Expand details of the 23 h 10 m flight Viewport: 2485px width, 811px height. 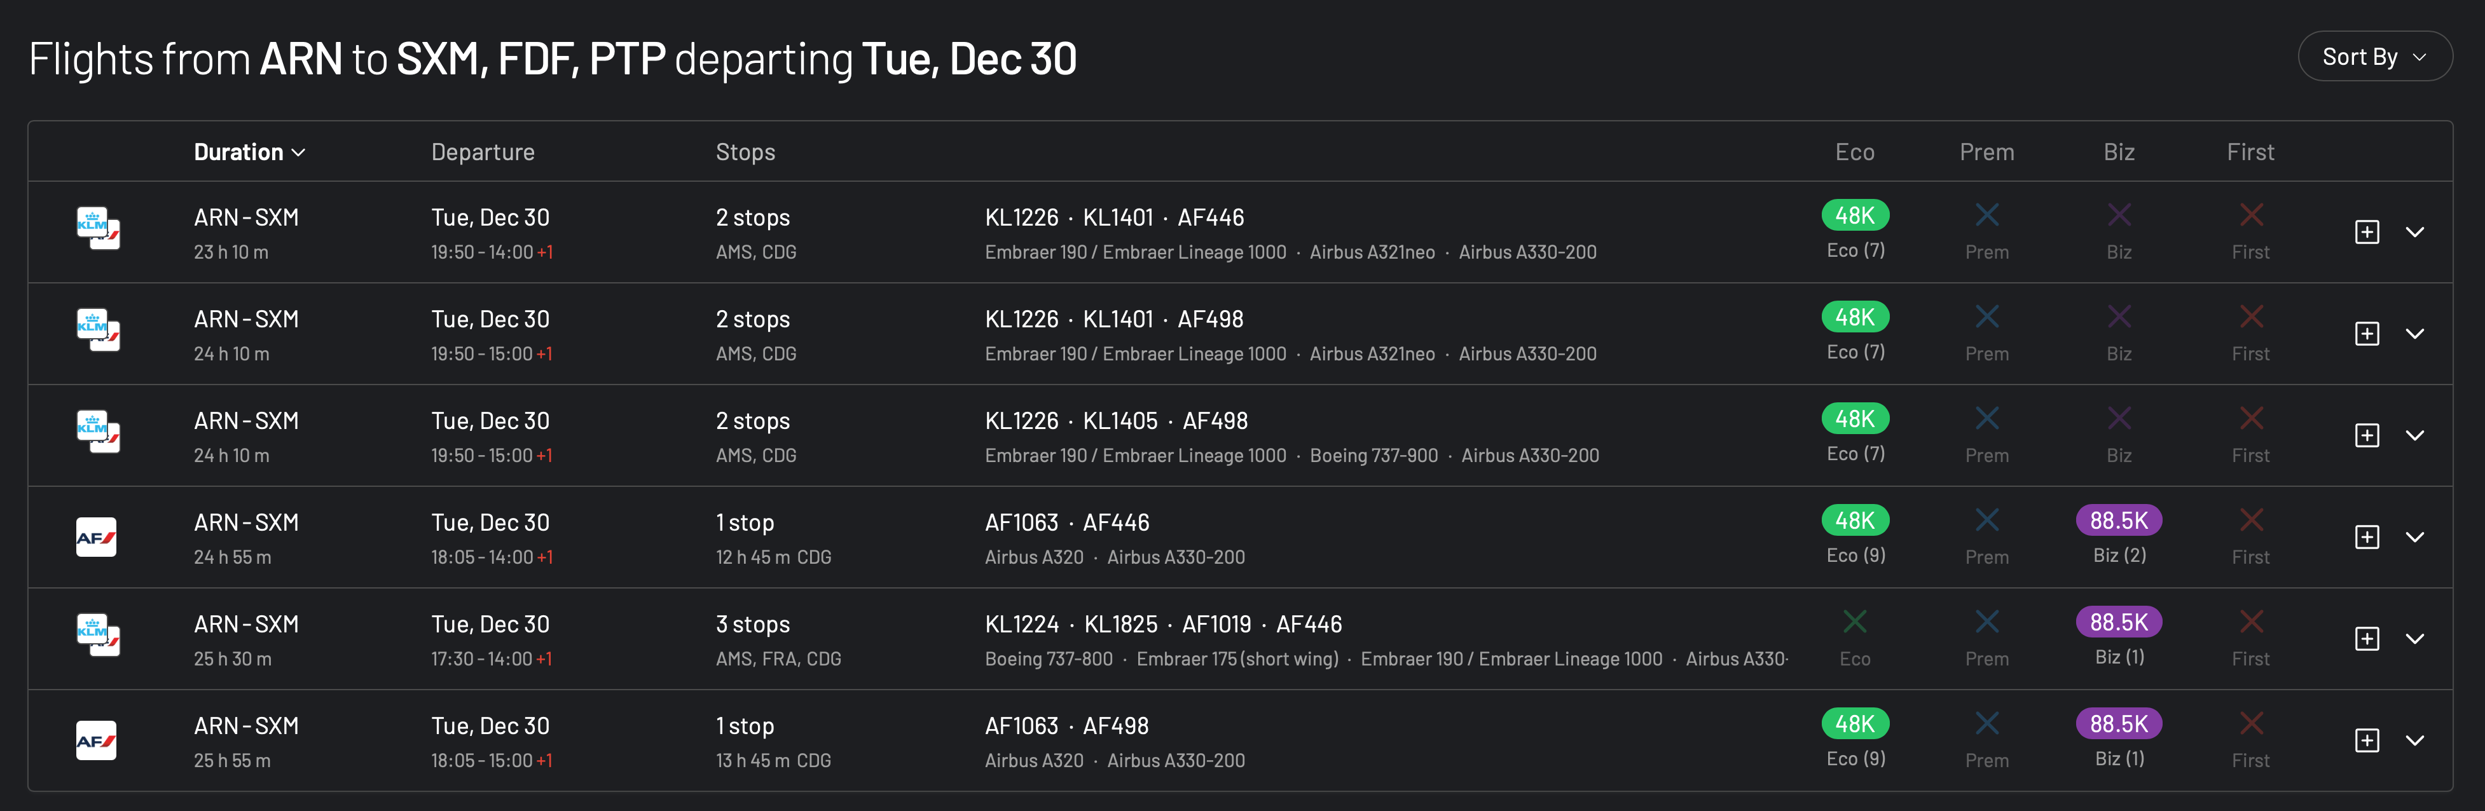2414,233
